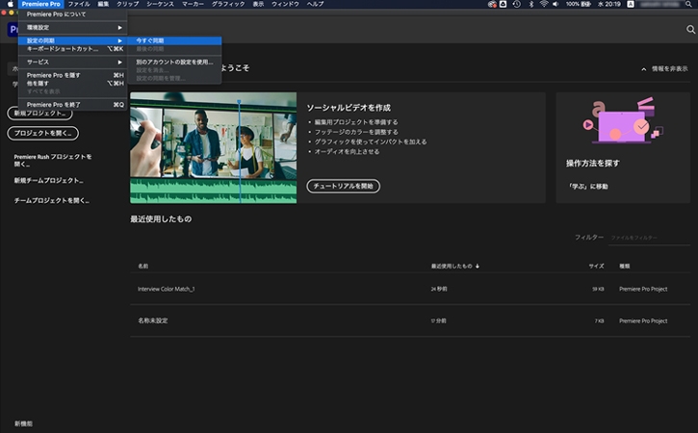Click the Premiere Pro menu bar title

[x=41, y=4]
